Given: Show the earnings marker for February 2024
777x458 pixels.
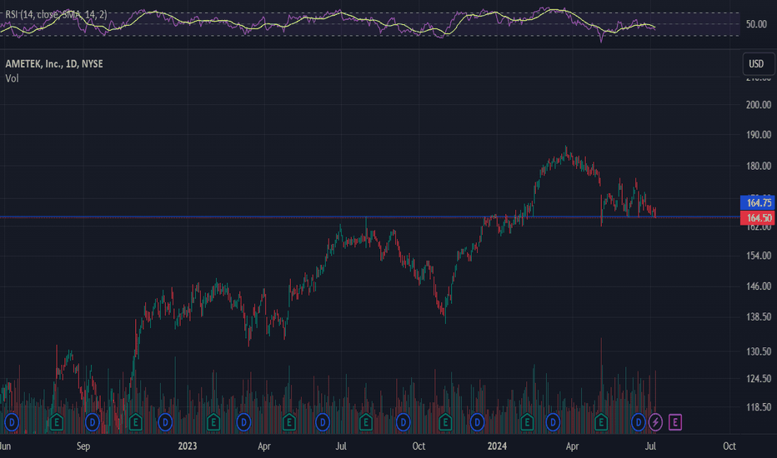Looking at the screenshot, I should pyautogui.click(x=527, y=422).
